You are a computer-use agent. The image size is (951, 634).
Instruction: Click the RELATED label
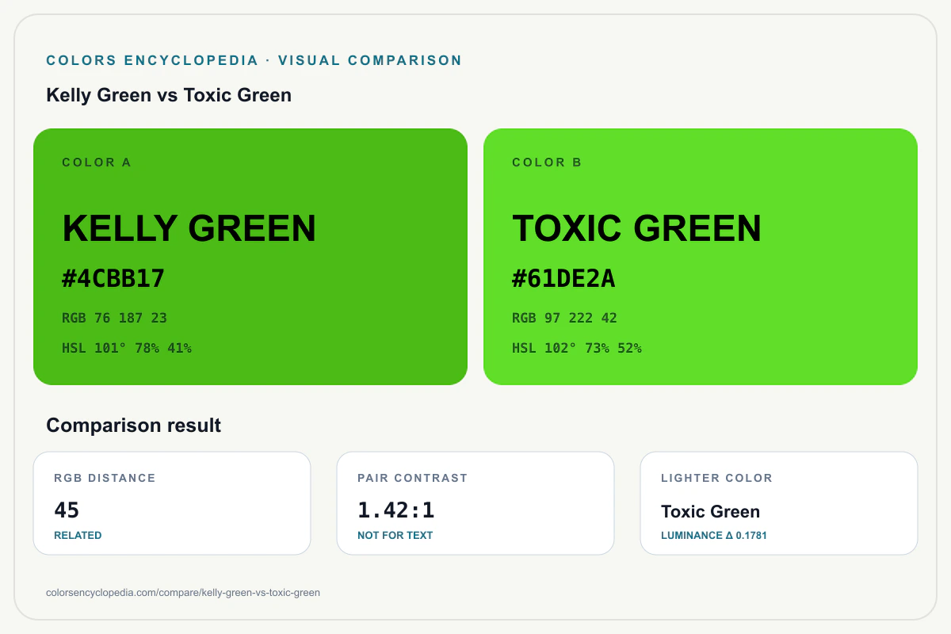click(x=78, y=536)
